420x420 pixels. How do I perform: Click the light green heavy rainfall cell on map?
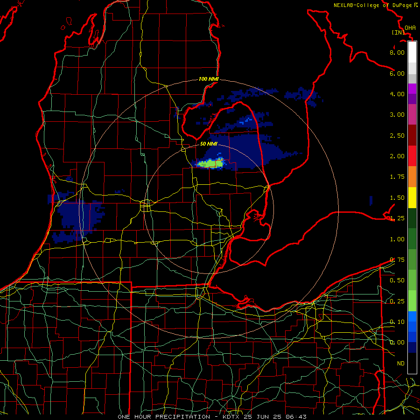point(211,163)
